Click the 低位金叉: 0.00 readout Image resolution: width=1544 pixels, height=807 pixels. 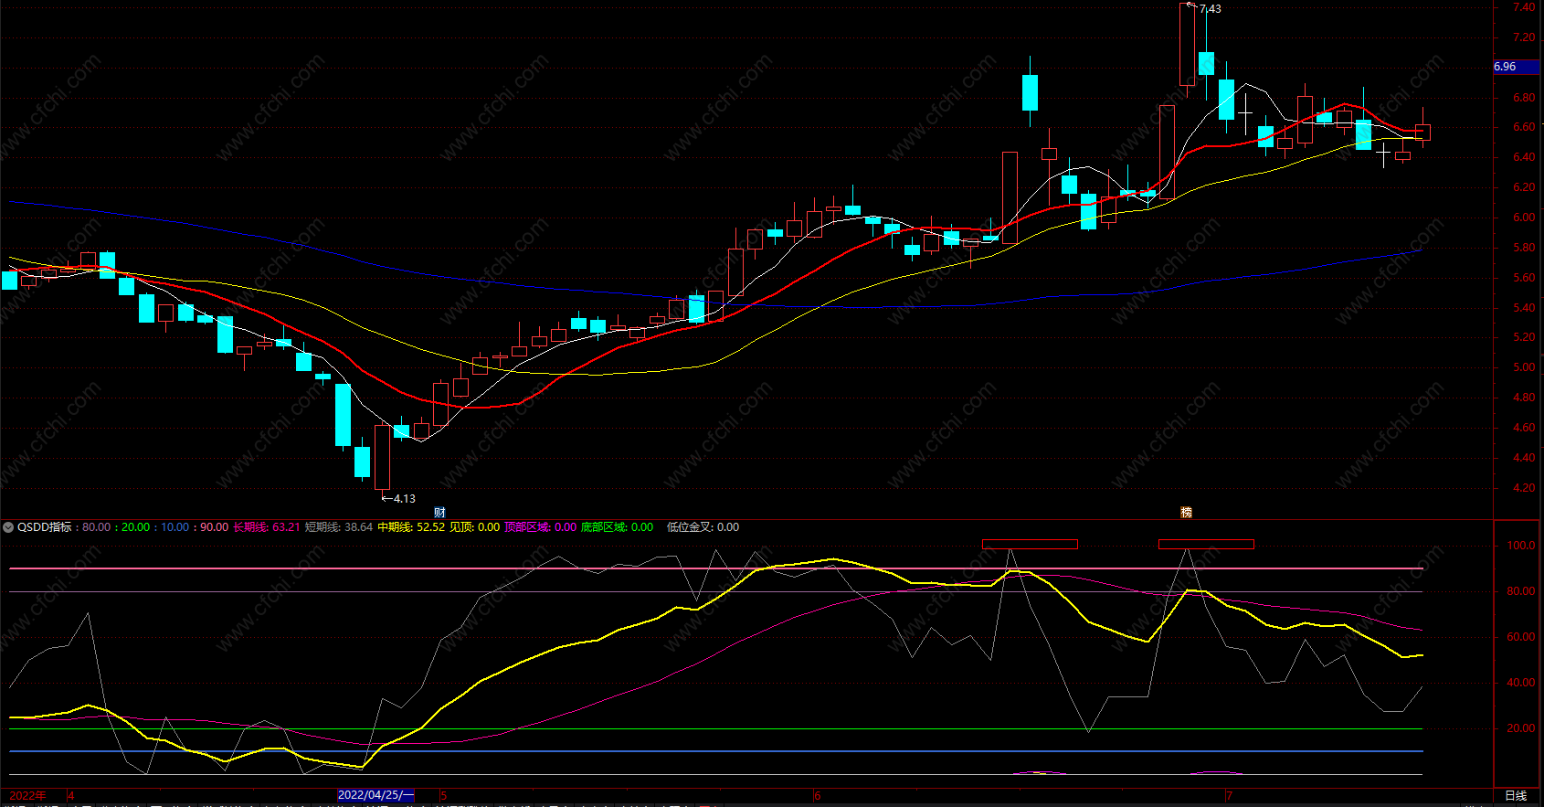pyautogui.click(x=703, y=527)
